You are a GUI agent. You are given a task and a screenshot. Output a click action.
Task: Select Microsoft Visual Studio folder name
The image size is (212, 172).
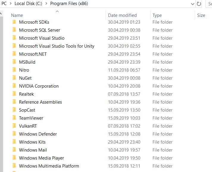(x=42, y=38)
